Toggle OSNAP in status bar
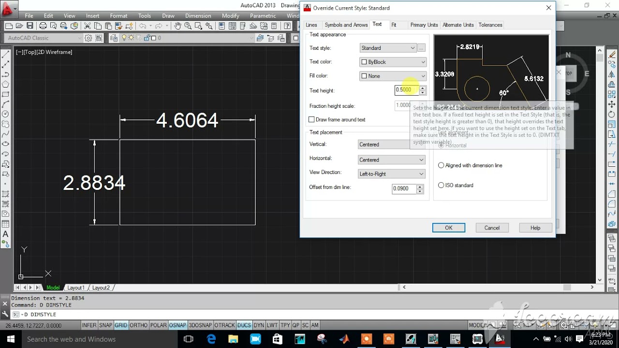619x348 pixels. coord(177,325)
